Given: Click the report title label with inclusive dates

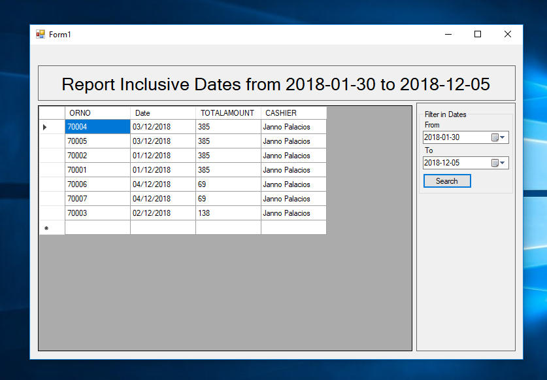Looking at the screenshot, I should tap(276, 84).
